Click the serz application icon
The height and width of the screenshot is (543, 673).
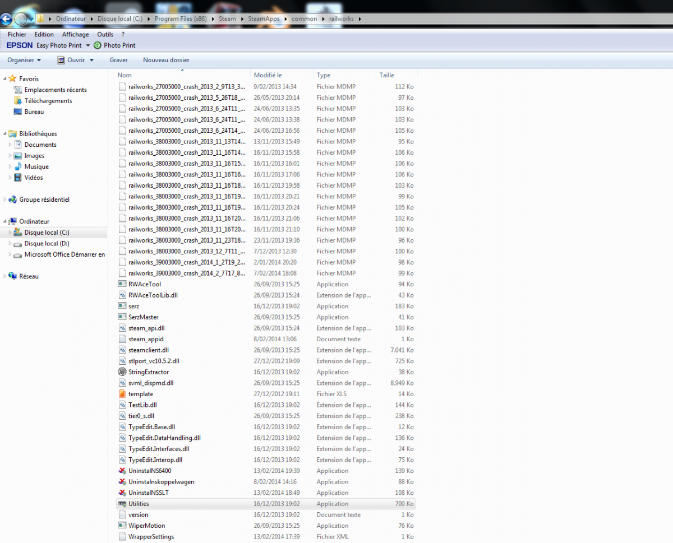[x=122, y=306]
